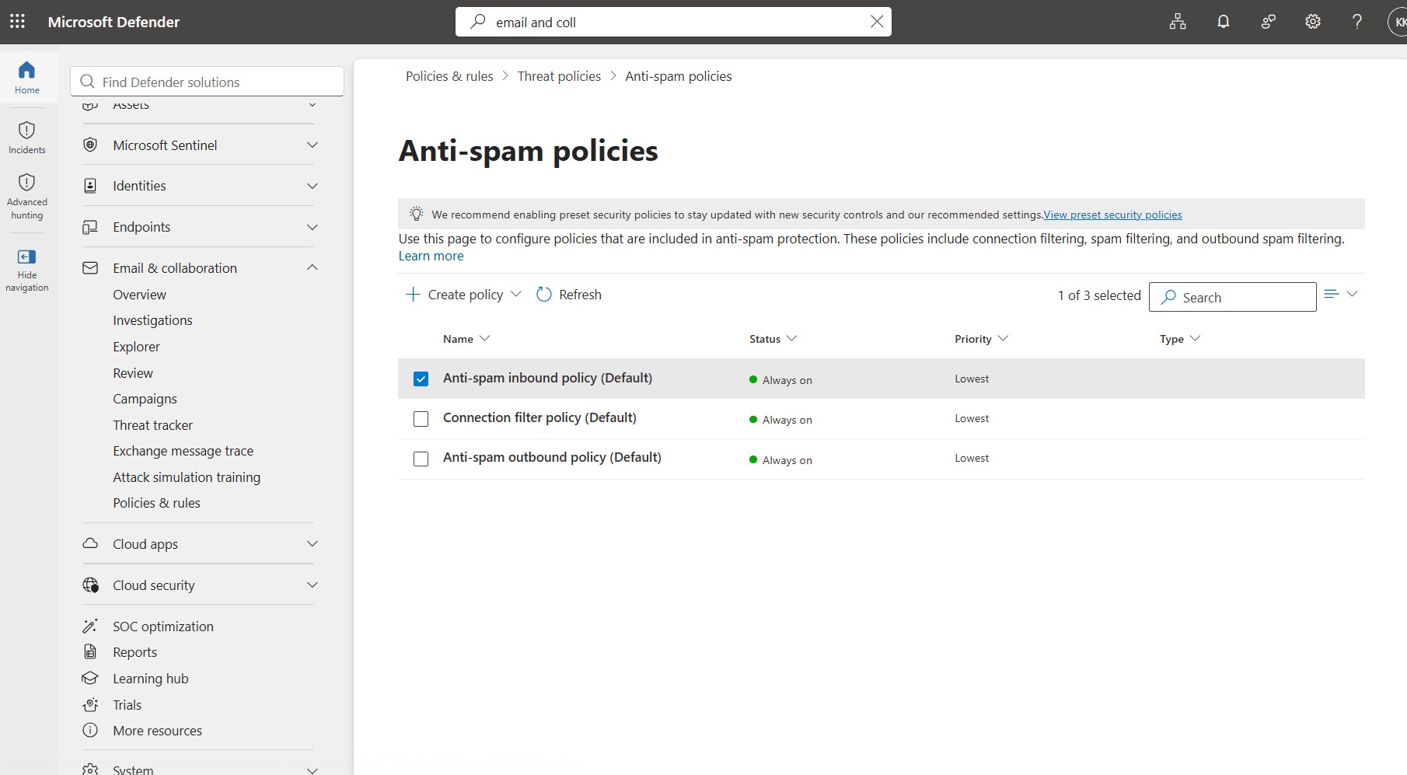Click the Learning hub graduation icon
1407x775 pixels.
[x=90, y=678]
